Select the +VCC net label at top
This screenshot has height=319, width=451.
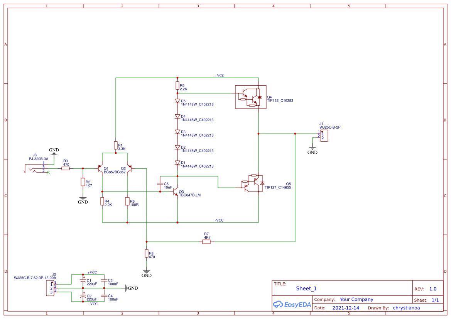click(219, 75)
